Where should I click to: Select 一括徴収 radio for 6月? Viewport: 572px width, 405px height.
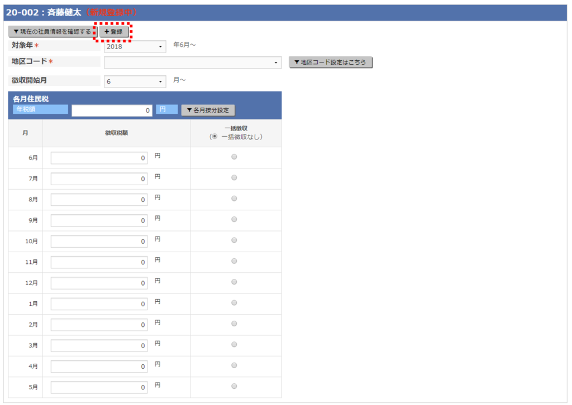[x=234, y=157]
